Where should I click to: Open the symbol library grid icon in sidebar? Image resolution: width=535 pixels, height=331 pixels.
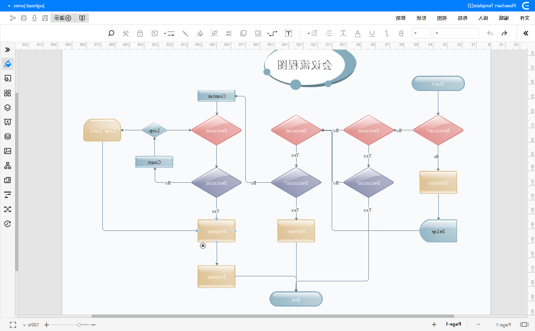8,93
